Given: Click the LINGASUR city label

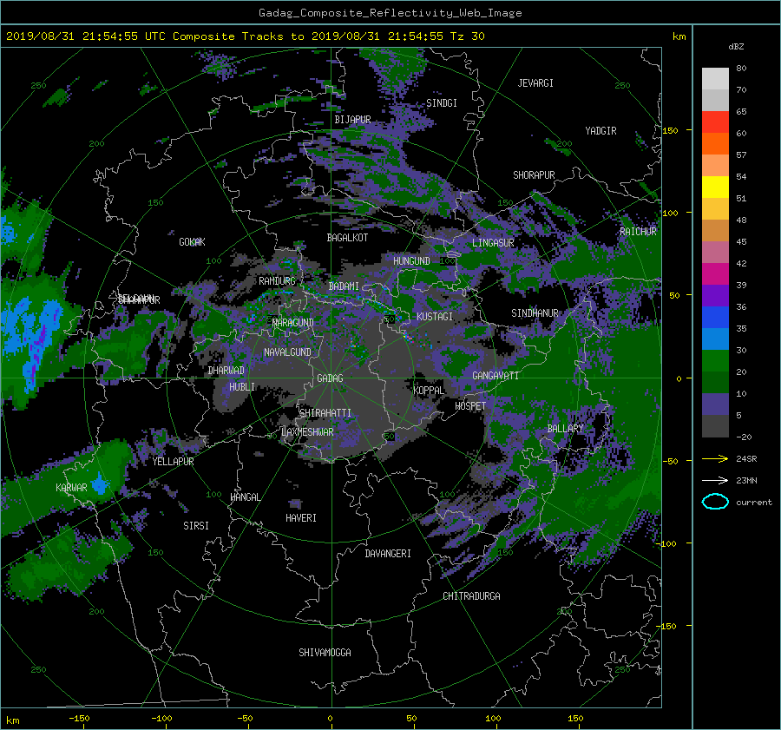Looking at the screenshot, I should coord(493,243).
